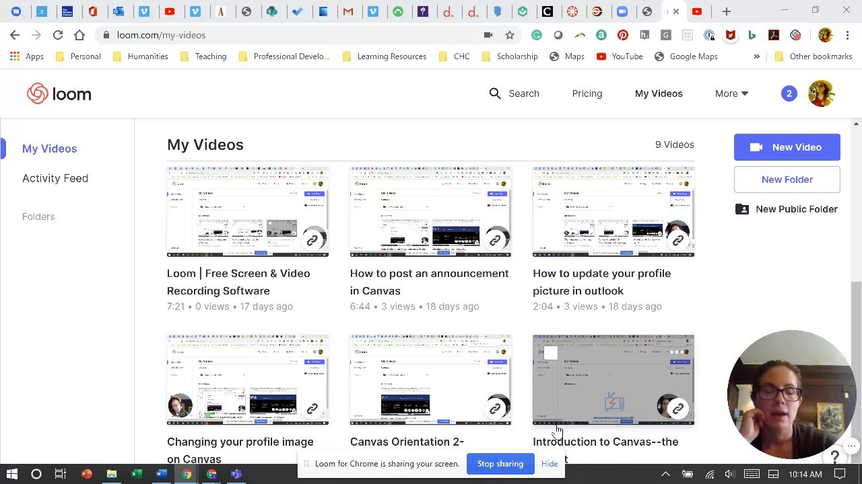
Task: Copy link for the announcement in Canvas video
Action: pyautogui.click(x=495, y=240)
